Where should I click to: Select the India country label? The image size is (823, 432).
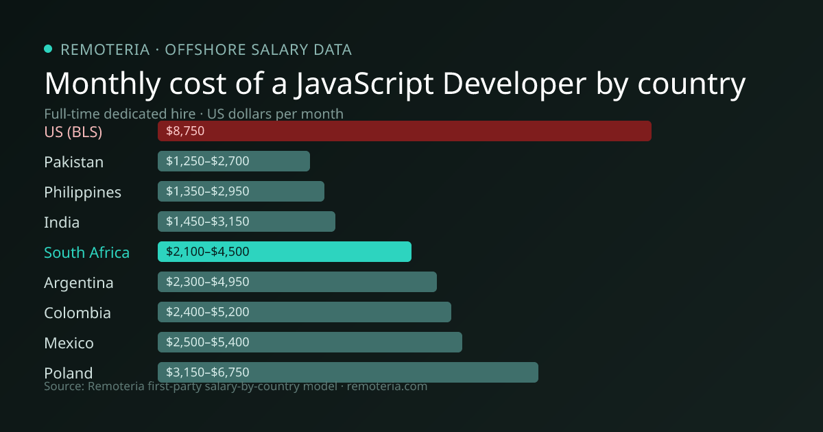coord(62,222)
